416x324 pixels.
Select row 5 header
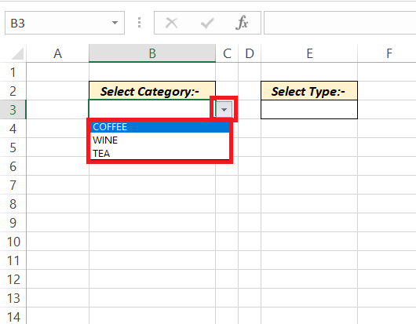(13, 147)
